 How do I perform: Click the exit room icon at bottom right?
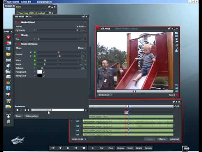186,148
